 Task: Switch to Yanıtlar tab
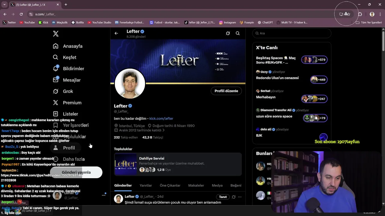(146, 185)
